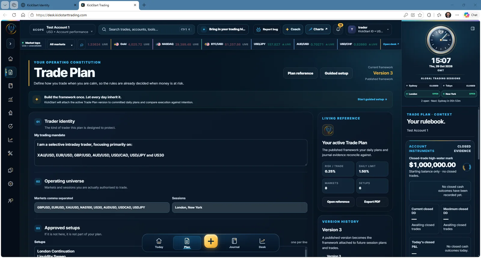The image size is (481, 258).
Task: Click the Markets comma separated input field
Action: tap(102, 208)
